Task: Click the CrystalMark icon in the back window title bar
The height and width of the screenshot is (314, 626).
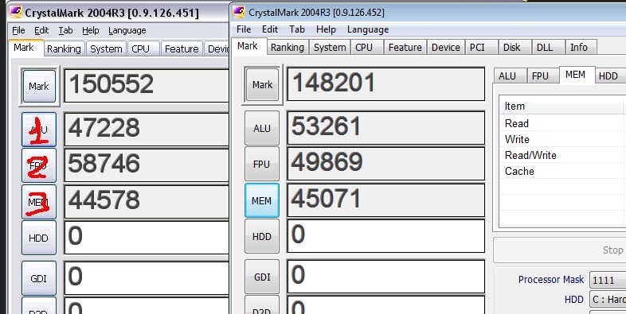Action: click(x=16, y=13)
